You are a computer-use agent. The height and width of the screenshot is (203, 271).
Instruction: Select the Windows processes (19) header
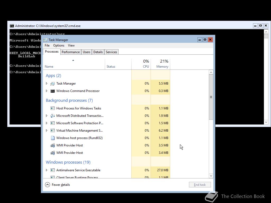68,162
